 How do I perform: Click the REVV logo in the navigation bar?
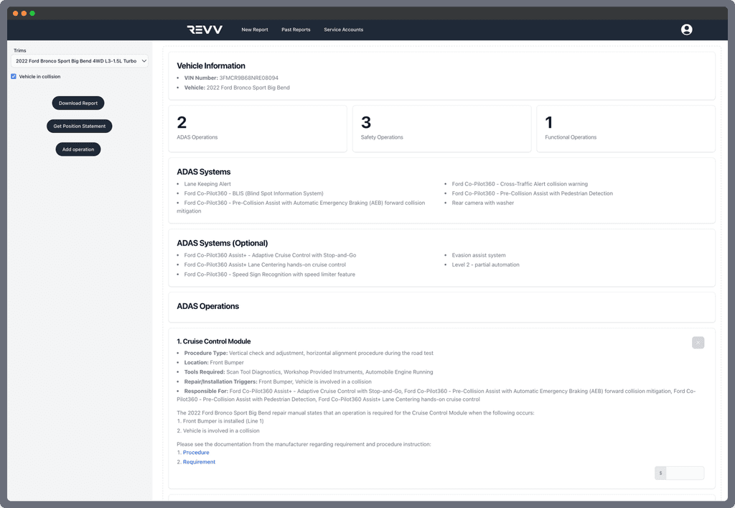pyautogui.click(x=203, y=29)
